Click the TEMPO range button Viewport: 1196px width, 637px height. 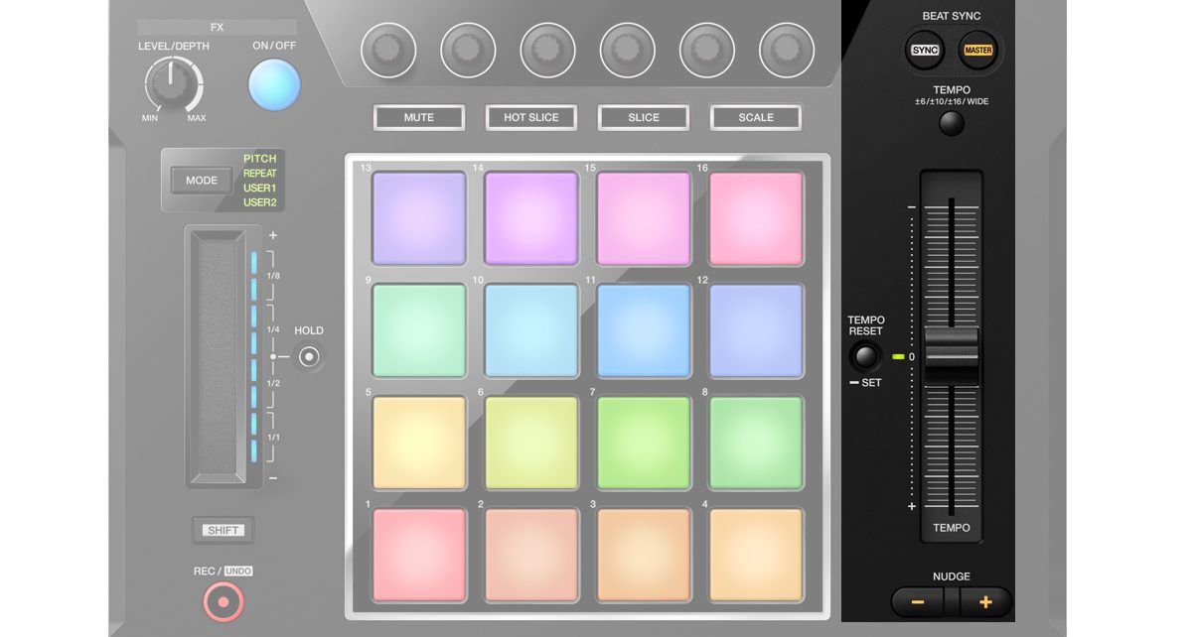tap(952, 123)
